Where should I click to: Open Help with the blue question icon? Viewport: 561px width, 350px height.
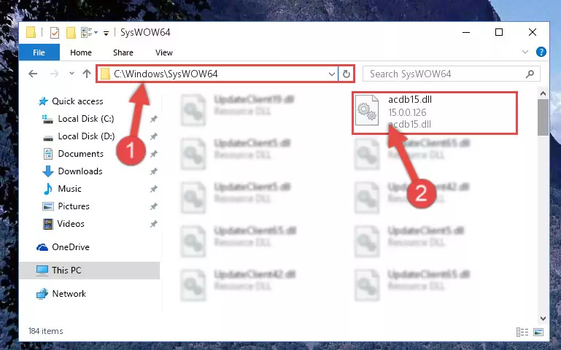(x=541, y=52)
